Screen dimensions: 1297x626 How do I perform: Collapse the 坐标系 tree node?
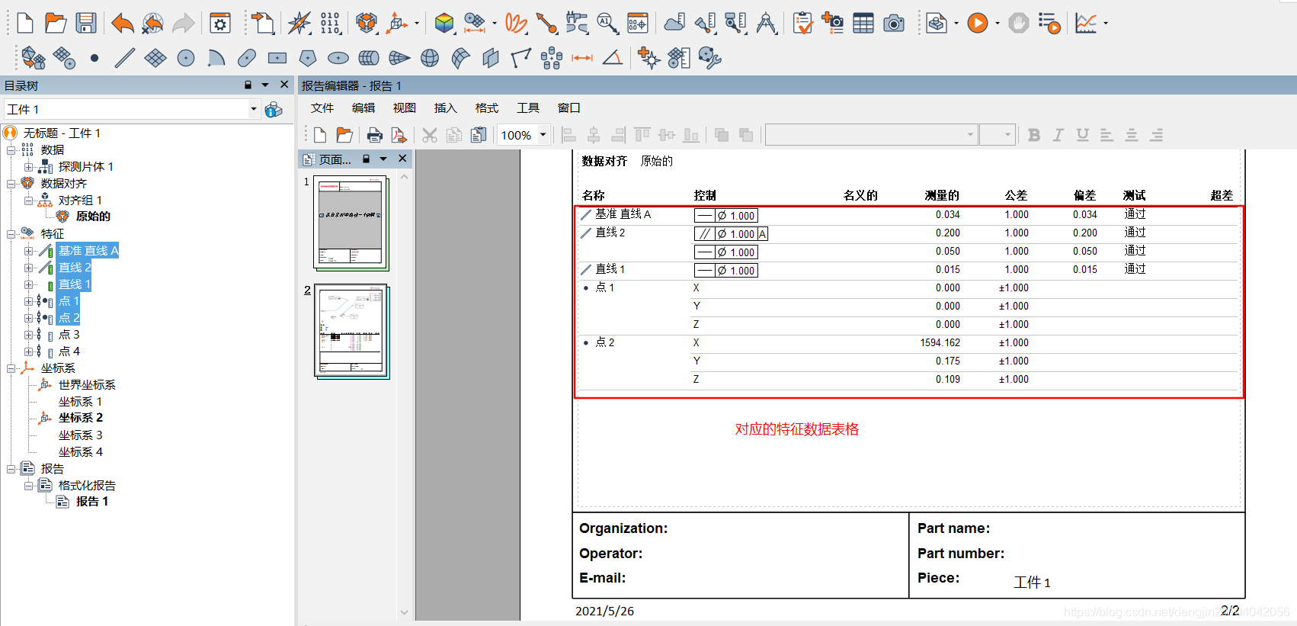(x=11, y=368)
